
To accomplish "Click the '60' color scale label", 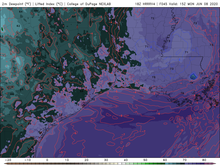I will click(165, 160).
